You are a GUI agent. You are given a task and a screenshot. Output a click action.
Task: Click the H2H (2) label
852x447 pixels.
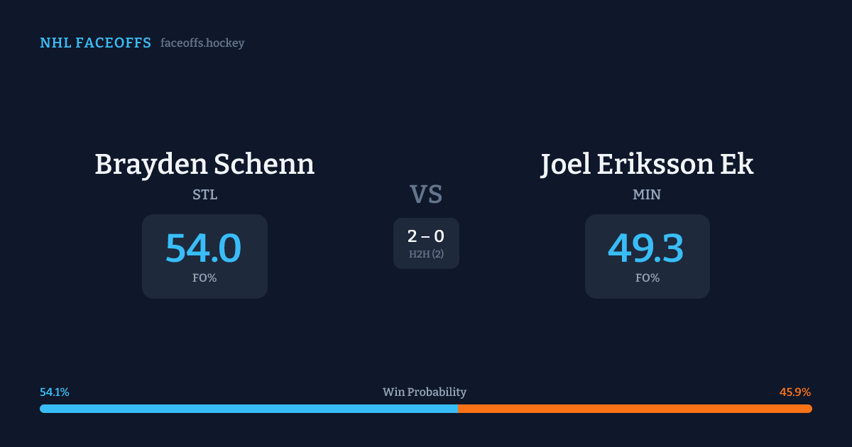[426, 254]
